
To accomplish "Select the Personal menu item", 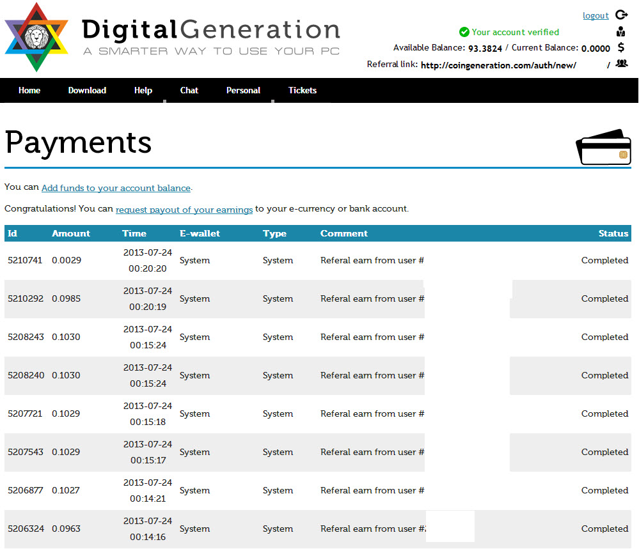I will click(243, 91).
